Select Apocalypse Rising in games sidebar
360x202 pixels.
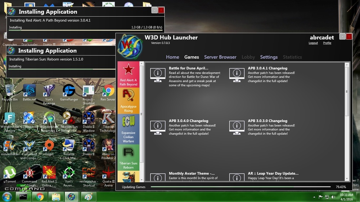point(129,101)
